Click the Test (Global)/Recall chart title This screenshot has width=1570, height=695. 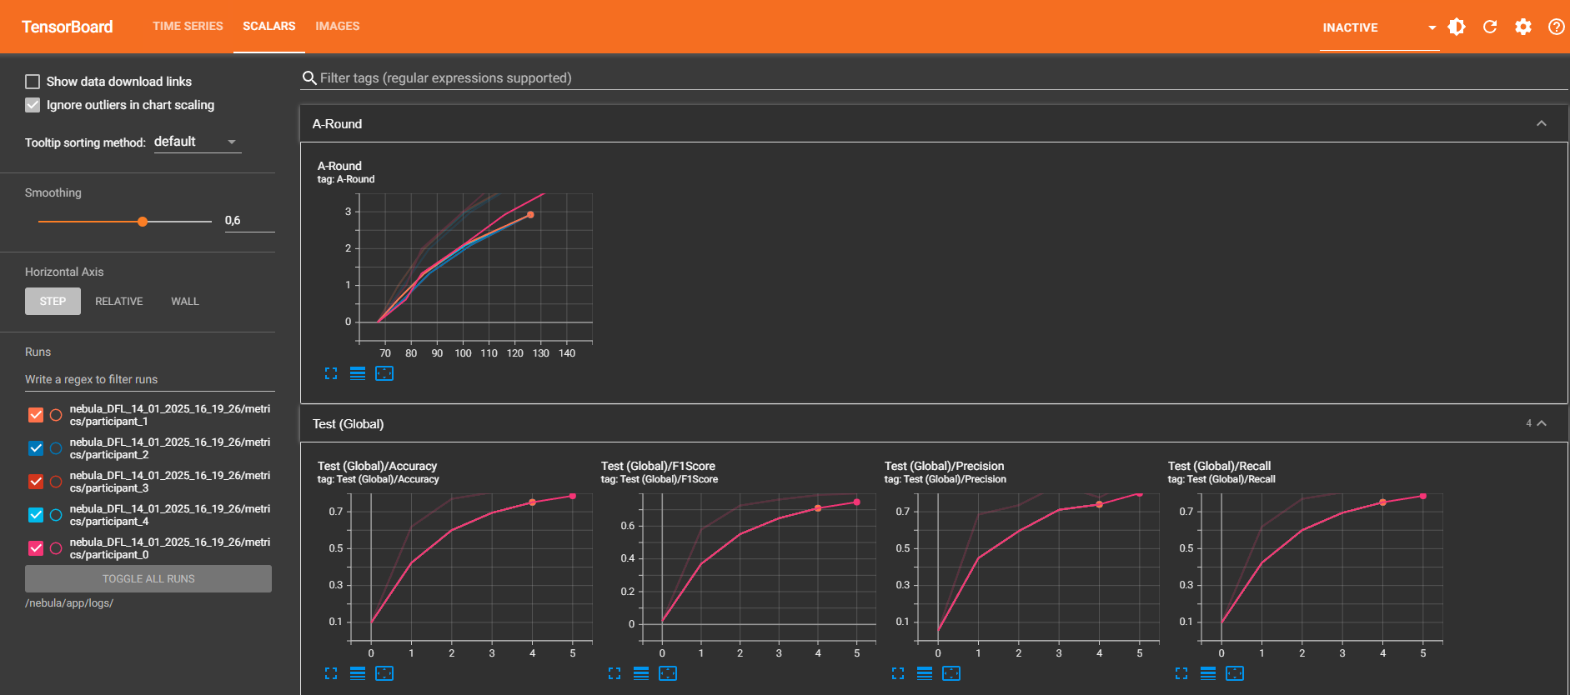pyautogui.click(x=1219, y=466)
